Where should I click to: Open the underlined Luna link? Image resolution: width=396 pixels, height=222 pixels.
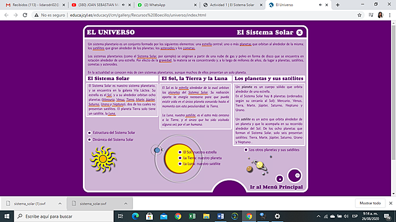click(112, 113)
